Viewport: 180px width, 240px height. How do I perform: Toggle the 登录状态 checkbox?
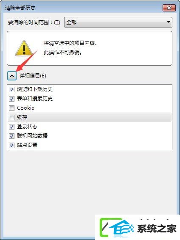(x=11, y=127)
